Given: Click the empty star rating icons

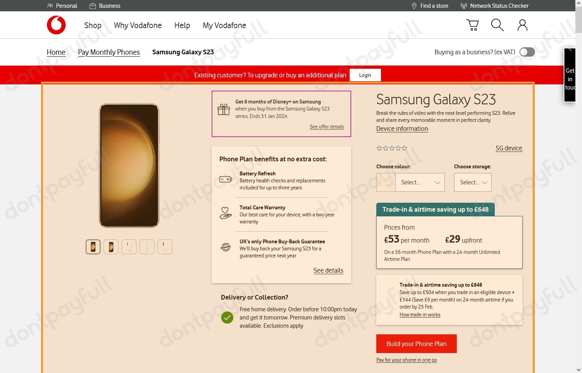Looking at the screenshot, I should point(392,148).
